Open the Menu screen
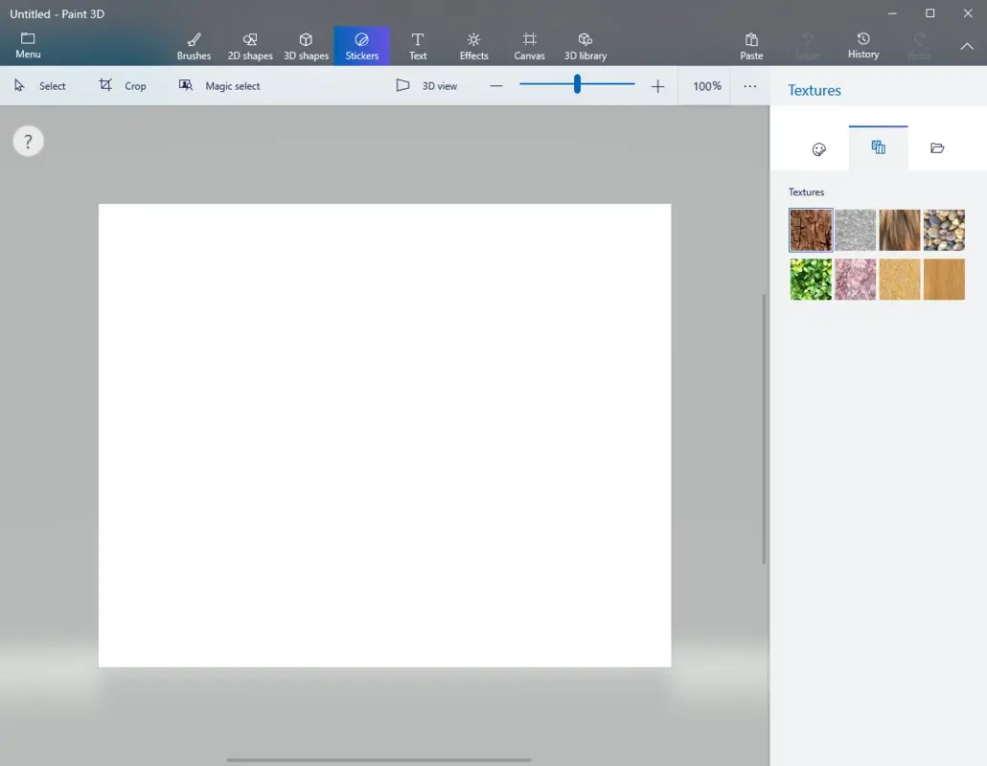 [28, 45]
